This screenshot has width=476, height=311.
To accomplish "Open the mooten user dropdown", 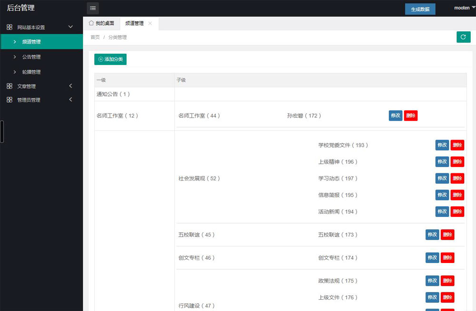I will [x=464, y=8].
